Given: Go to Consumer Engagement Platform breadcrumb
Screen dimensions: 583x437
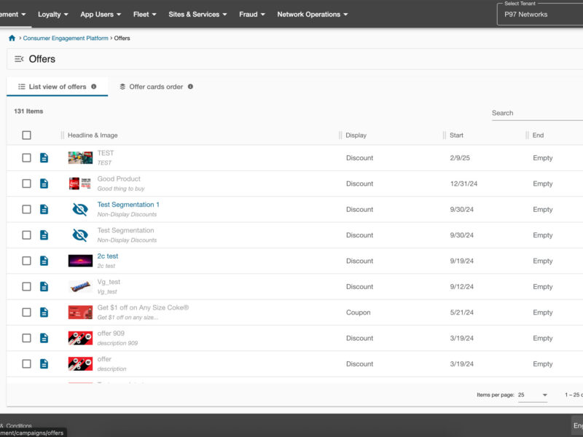Looking at the screenshot, I should [x=66, y=38].
